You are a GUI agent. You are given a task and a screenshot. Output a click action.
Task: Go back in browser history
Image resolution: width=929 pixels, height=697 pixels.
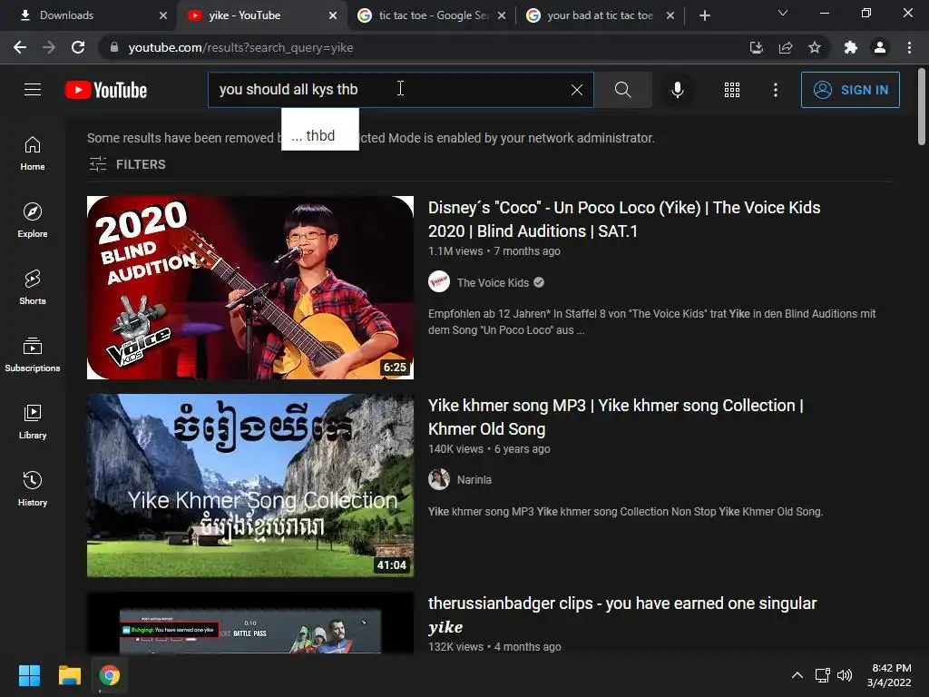[20, 47]
